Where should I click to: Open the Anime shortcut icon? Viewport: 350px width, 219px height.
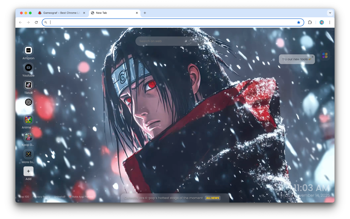tap(28, 119)
